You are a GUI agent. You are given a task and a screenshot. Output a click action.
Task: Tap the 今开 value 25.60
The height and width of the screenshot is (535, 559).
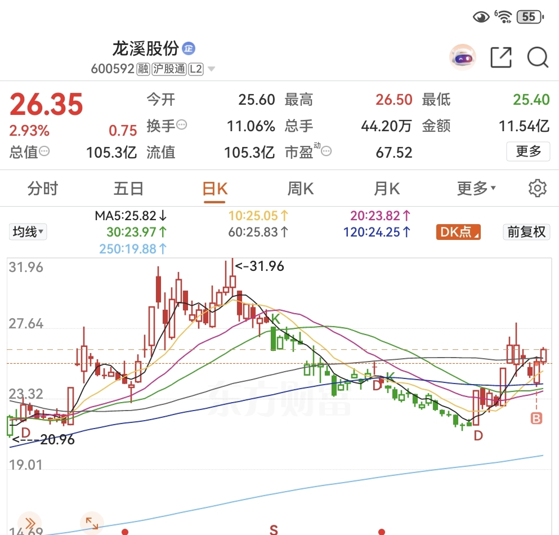[257, 100]
